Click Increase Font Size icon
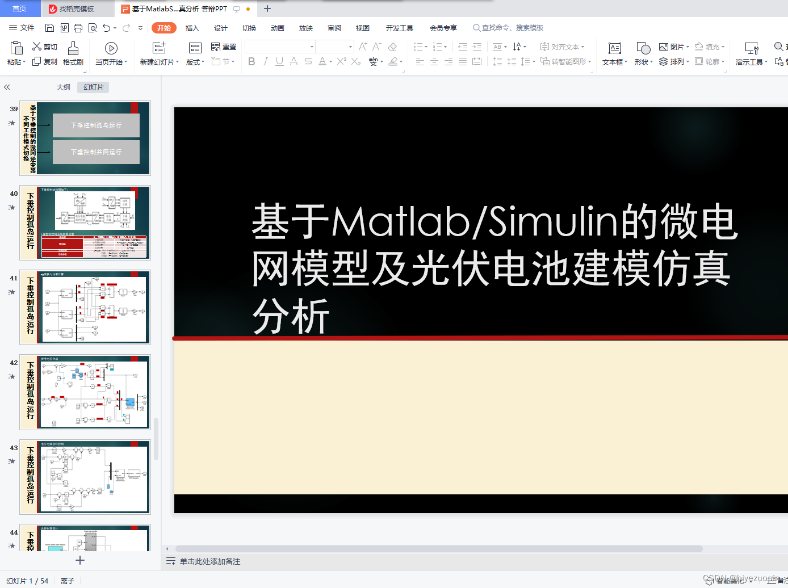Viewport: 788px width, 588px height. (x=363, y=47)
